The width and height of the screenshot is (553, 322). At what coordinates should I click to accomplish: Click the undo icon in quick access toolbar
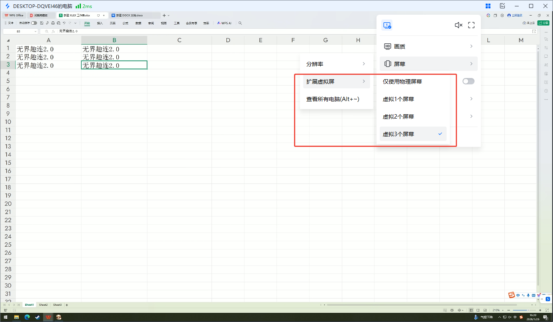(x=64, y=23)
